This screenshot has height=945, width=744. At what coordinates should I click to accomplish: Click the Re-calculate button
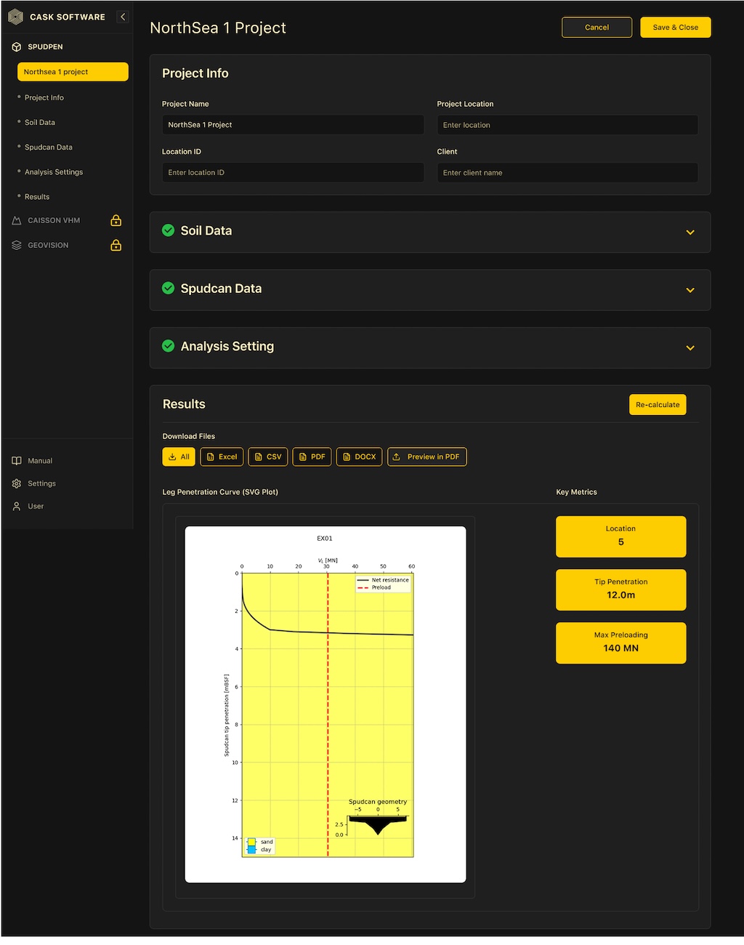click(x=657, y=405)
